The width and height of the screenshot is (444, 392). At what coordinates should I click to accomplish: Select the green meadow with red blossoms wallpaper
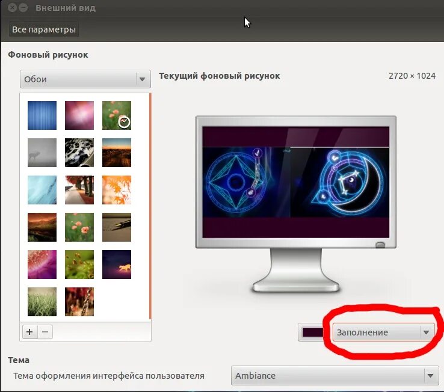pos(79,265)
